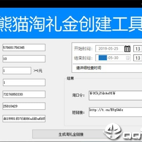Viewport: 142px width, 142px height.
Task: Click the end time hour box showing 13
Action: (138, 58)
